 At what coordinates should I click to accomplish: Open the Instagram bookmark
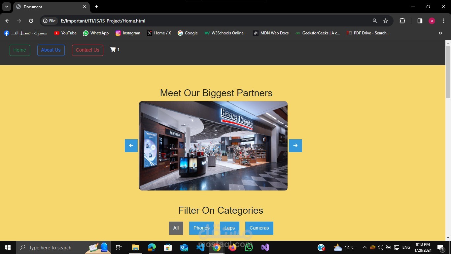click(x=128, y=33)
